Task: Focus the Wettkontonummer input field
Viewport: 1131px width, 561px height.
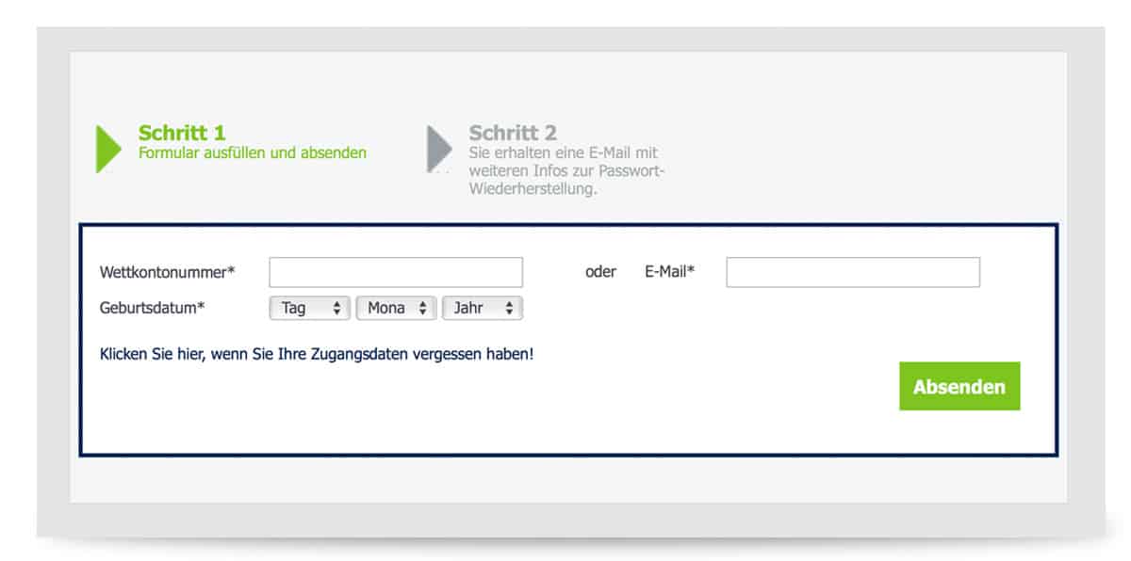Action: [x=396, y=272]
